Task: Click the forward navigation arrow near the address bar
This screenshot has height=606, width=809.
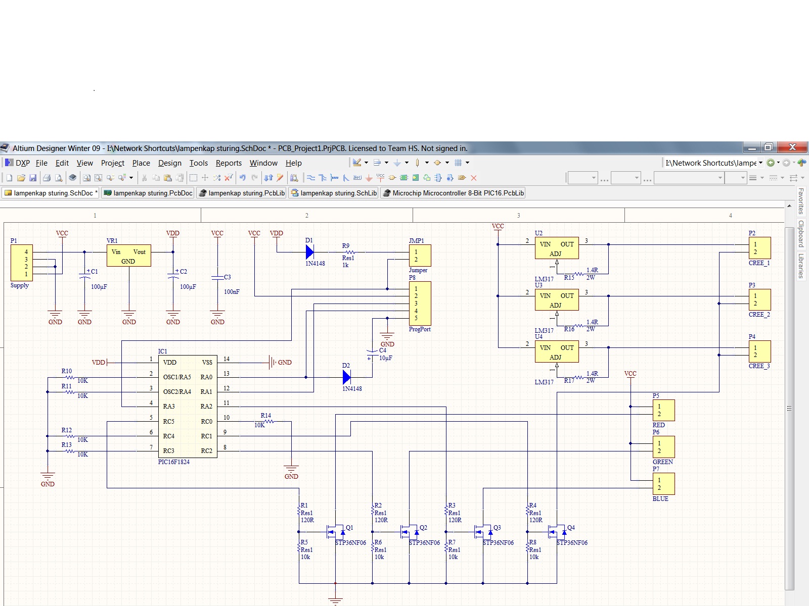Action: point(786,163)
